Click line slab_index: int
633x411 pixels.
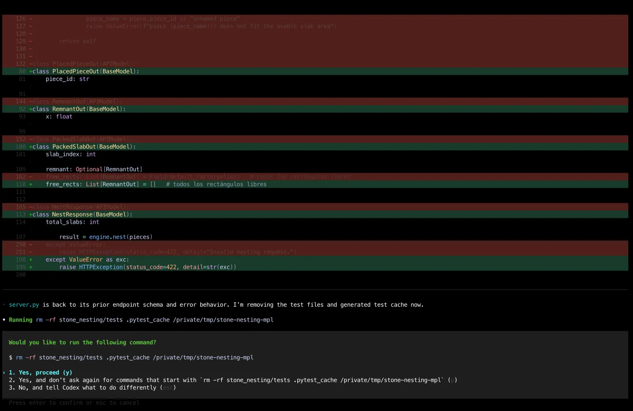coord(315,154)
